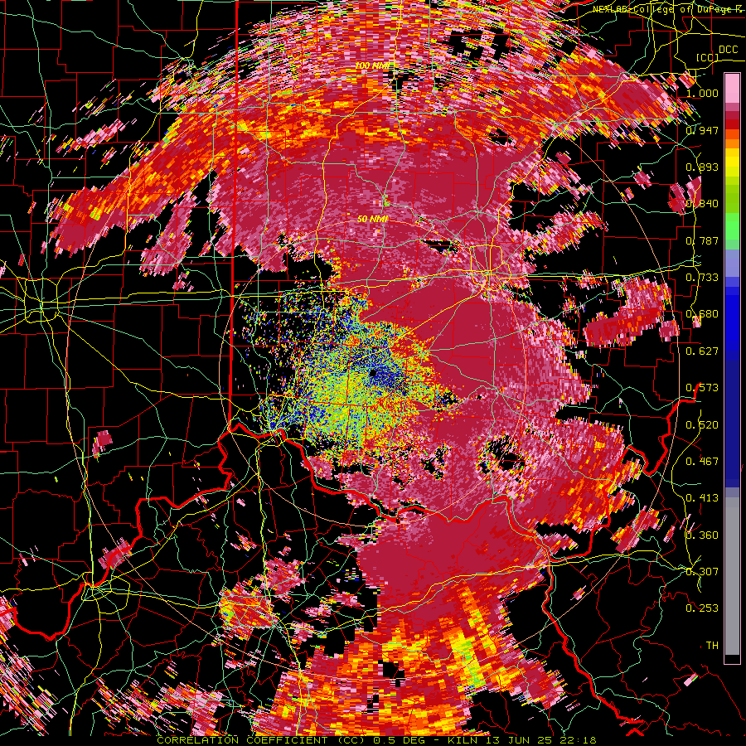Click the 0.787 legend value
The height and width of the screenshot is (746, 746).
[702, 240]
